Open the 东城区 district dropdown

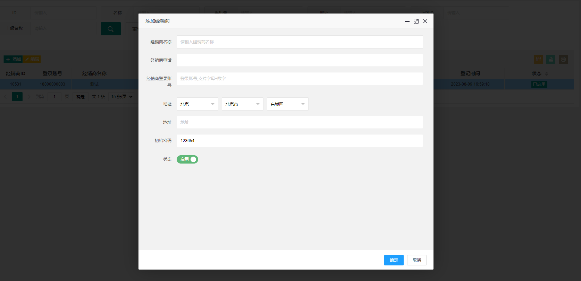point(288,104)
